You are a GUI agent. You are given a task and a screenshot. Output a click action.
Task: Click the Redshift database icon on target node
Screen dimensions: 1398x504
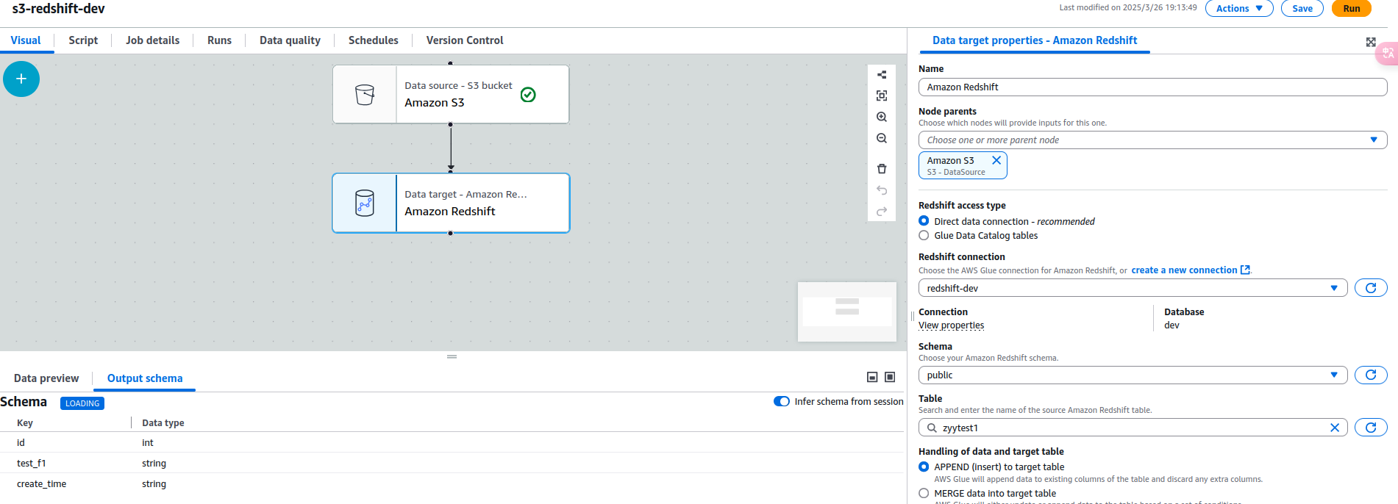coord(365,203)
